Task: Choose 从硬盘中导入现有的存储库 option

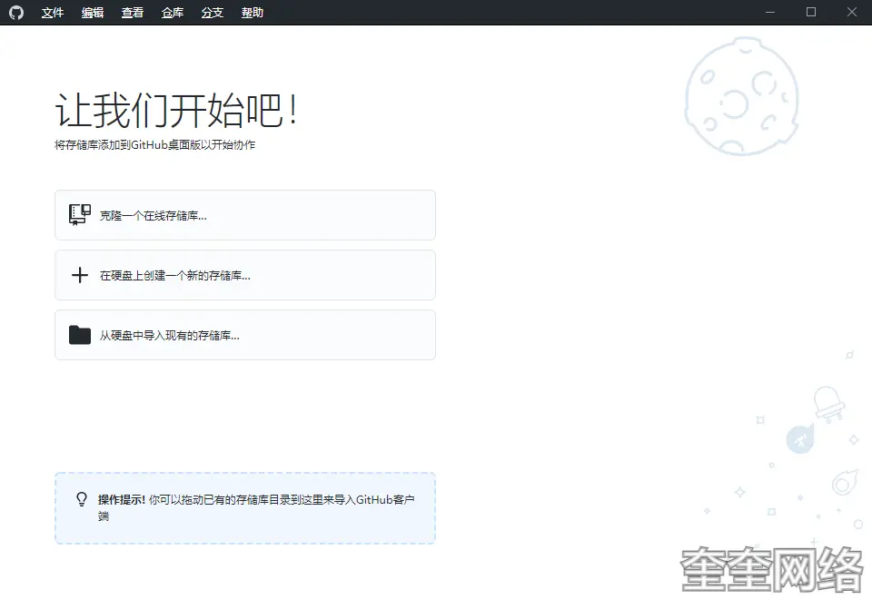Action: [x=245, y=335]
